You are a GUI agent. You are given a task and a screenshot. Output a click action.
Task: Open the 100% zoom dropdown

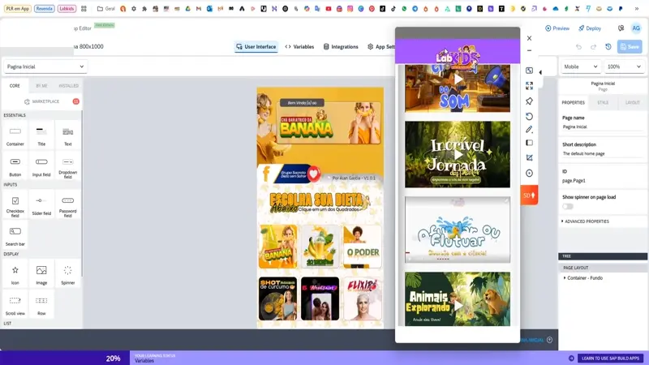point(624,67)
